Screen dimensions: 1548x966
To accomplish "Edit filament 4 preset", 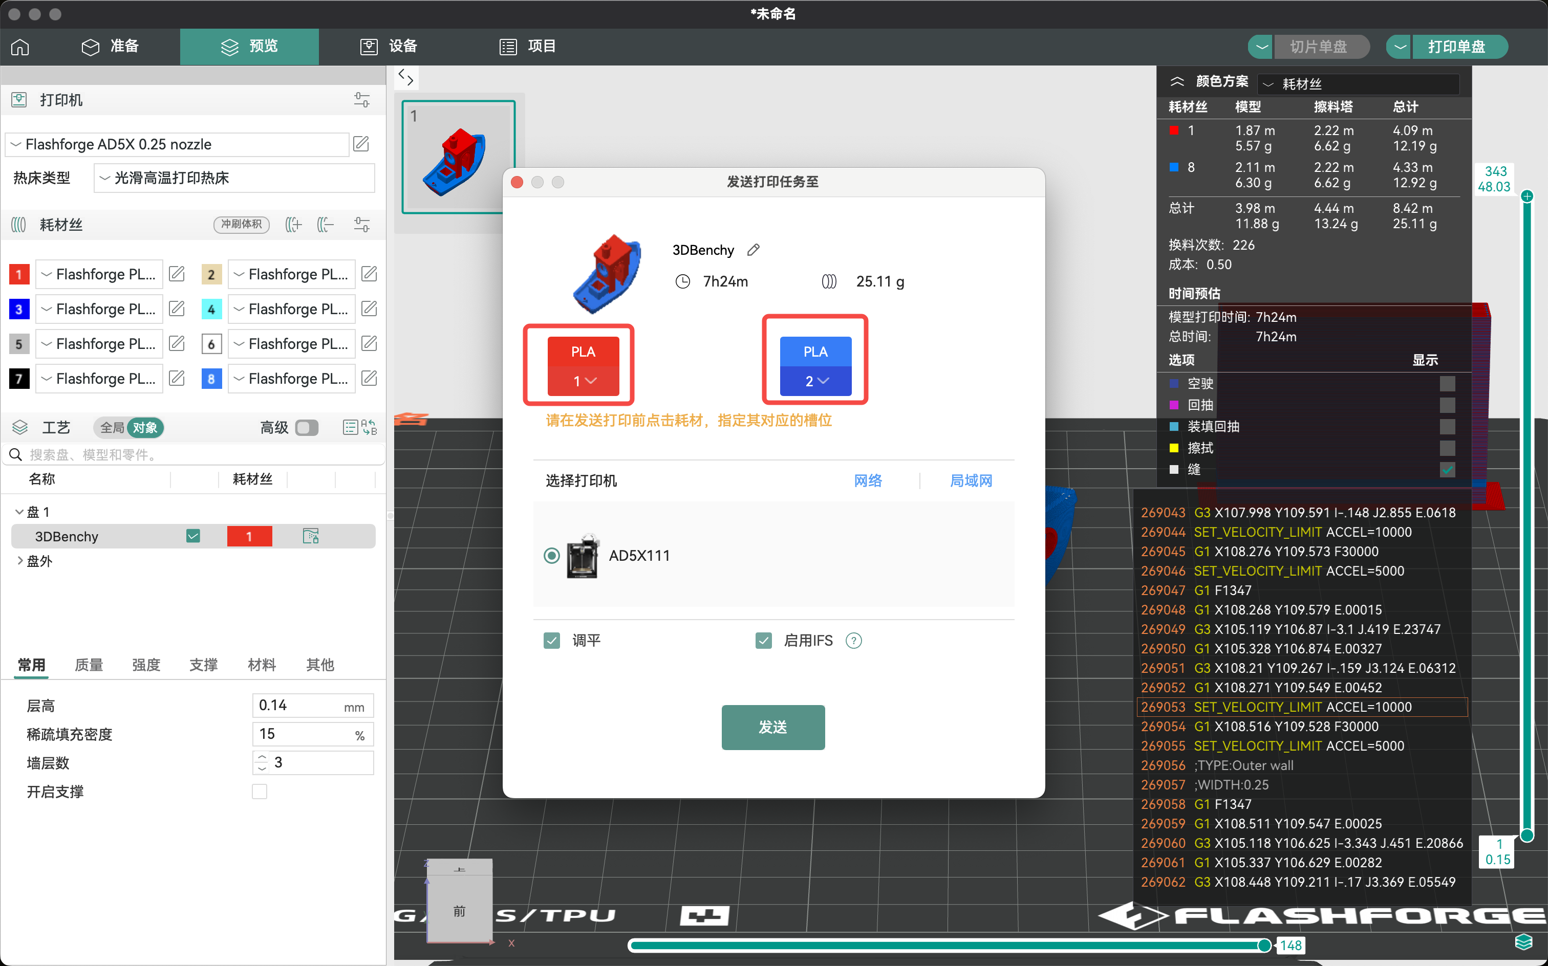I will click(x=370, y=309).
